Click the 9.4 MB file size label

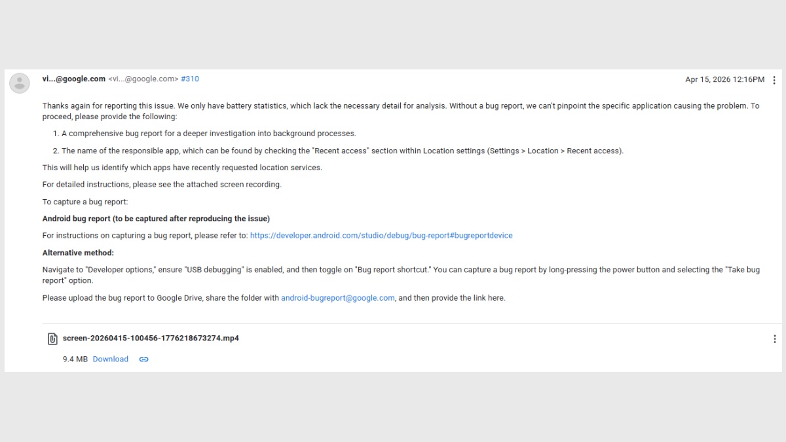pos(75,359)
